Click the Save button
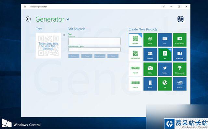208x129 pixels. point(113,56)
